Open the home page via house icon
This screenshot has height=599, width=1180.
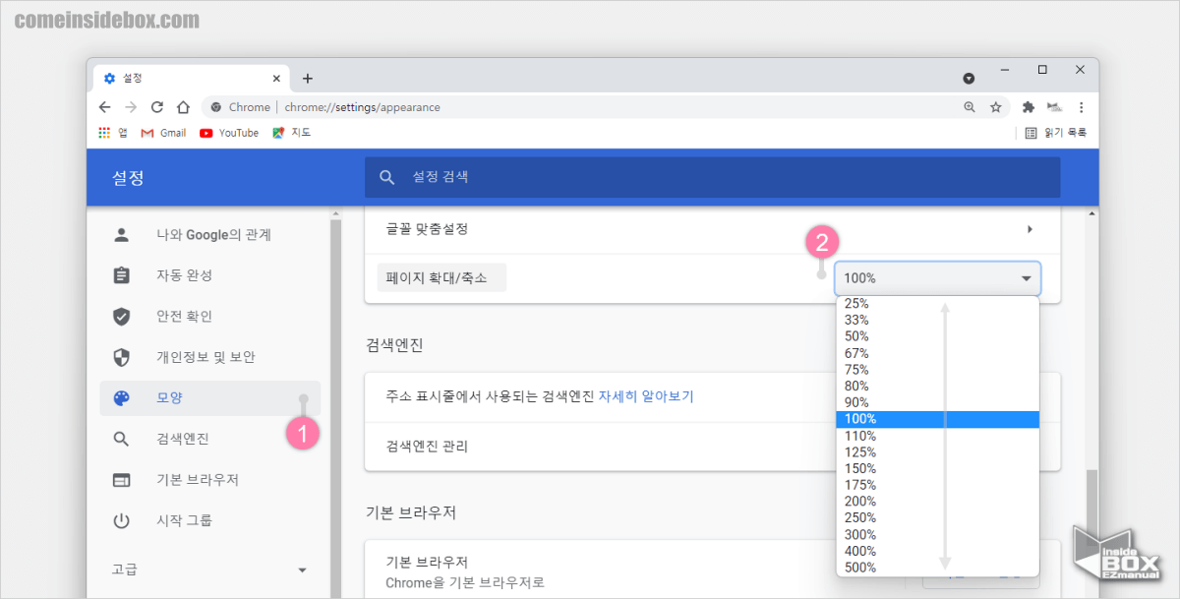tap(183, 107)
